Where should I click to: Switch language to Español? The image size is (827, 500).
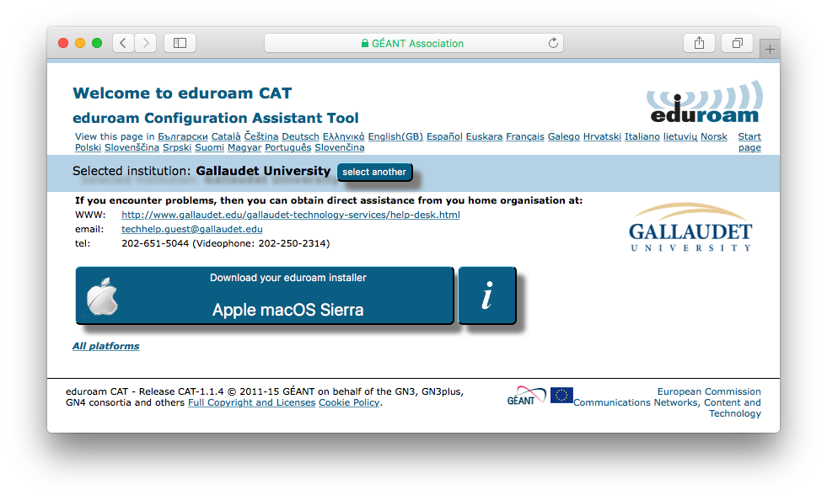tap(444, 136)
